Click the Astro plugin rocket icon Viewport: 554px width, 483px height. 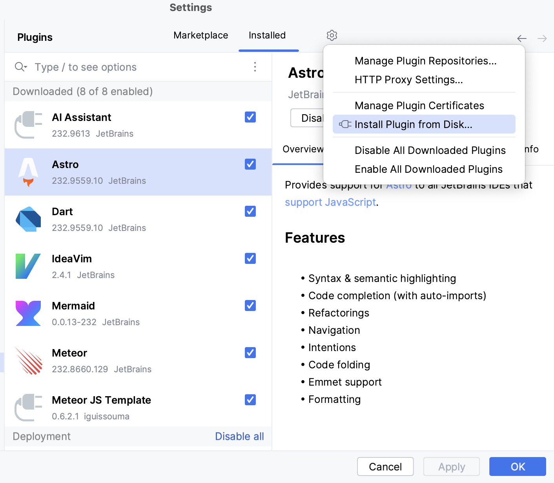[28, 172]
